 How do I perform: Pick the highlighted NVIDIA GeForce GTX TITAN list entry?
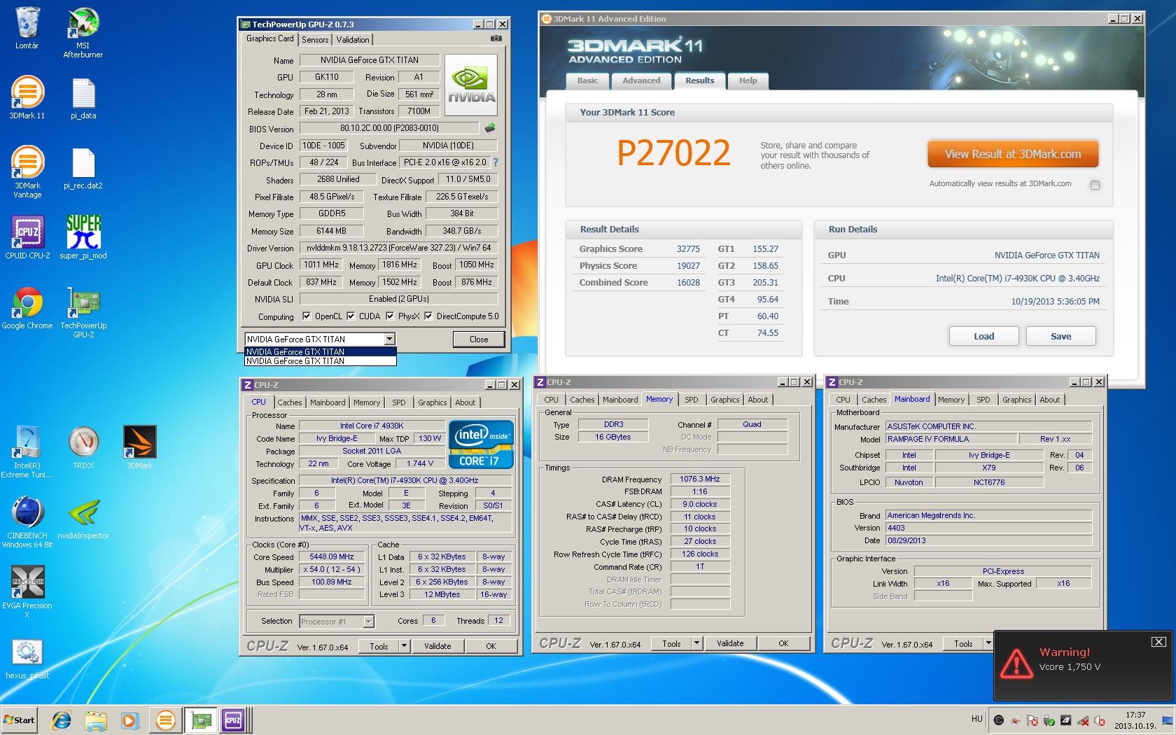click(x=320, y=351)
